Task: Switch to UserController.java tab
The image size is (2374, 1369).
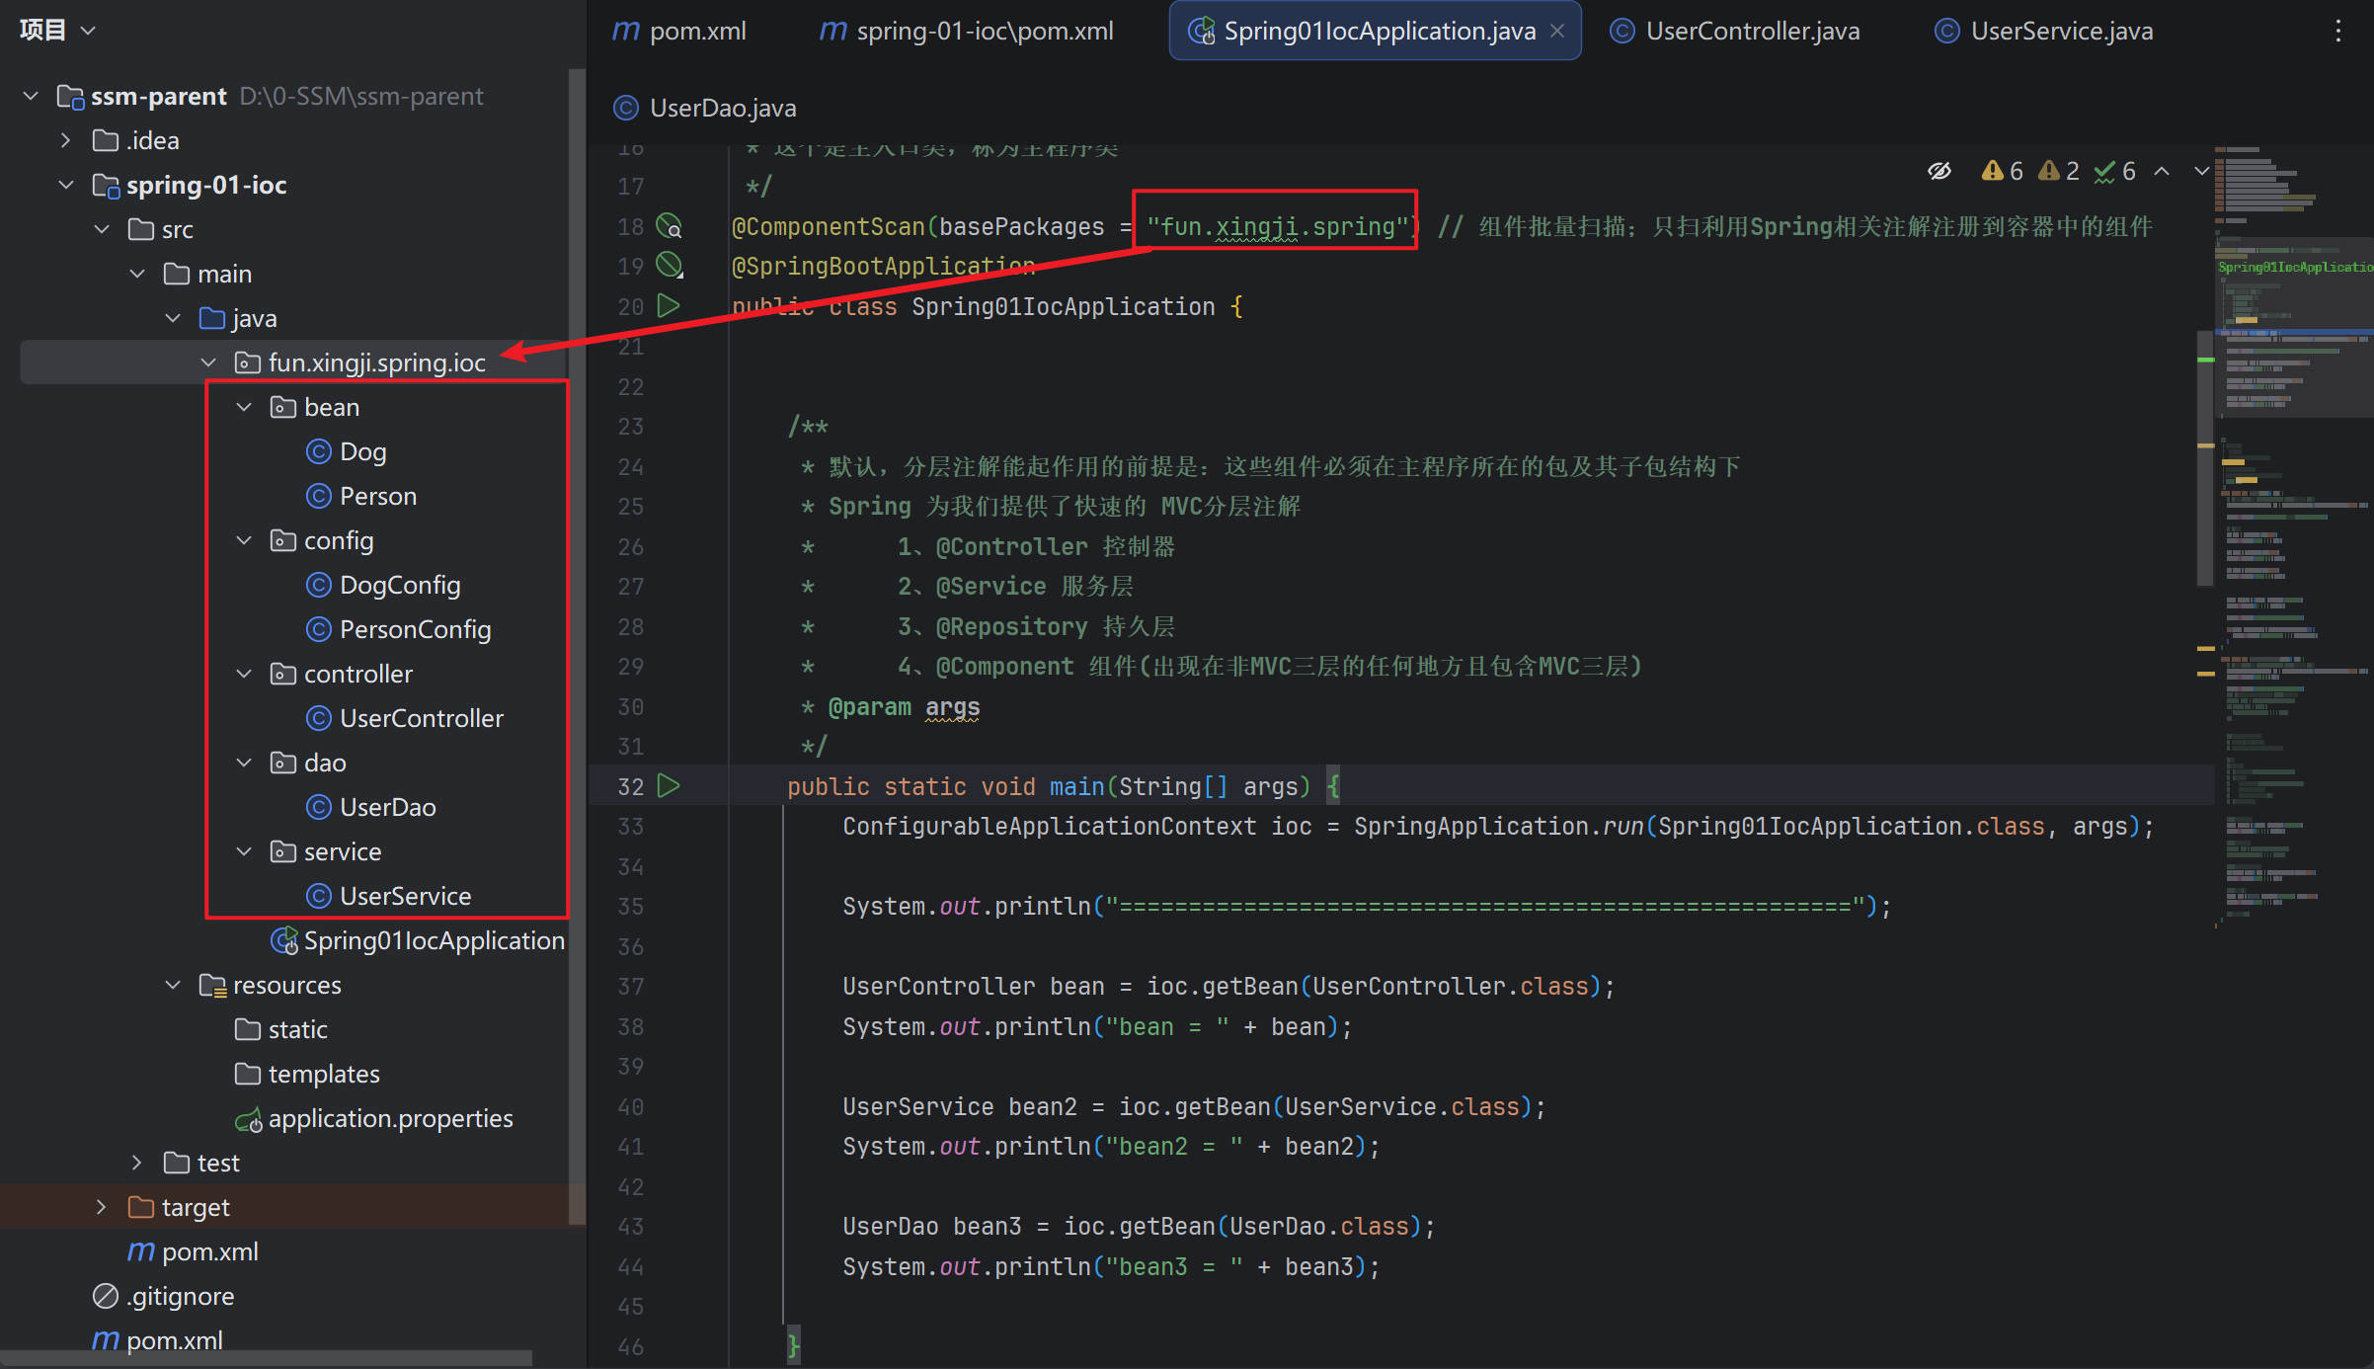Action: click(x=1734, y=31)
